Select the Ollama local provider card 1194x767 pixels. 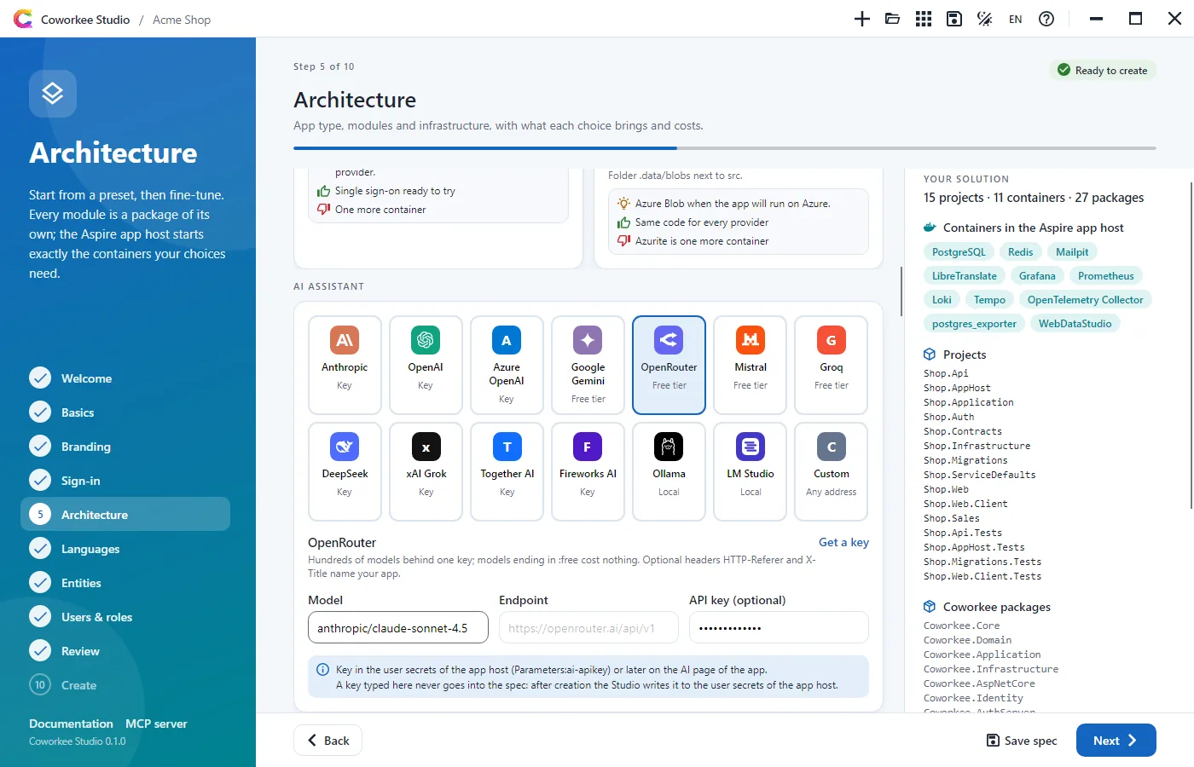coord(669,471)
